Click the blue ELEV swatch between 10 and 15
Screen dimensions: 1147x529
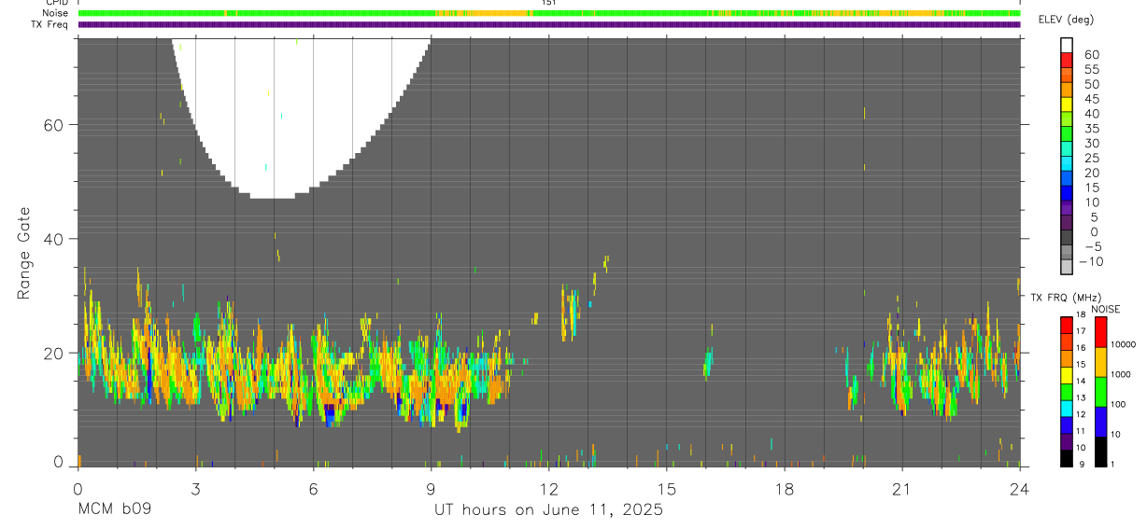1067,194
